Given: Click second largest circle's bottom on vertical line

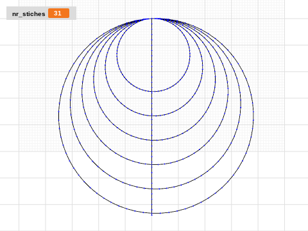Looking at the screenshot, I should pyautogui.click(x=152, y=189).
